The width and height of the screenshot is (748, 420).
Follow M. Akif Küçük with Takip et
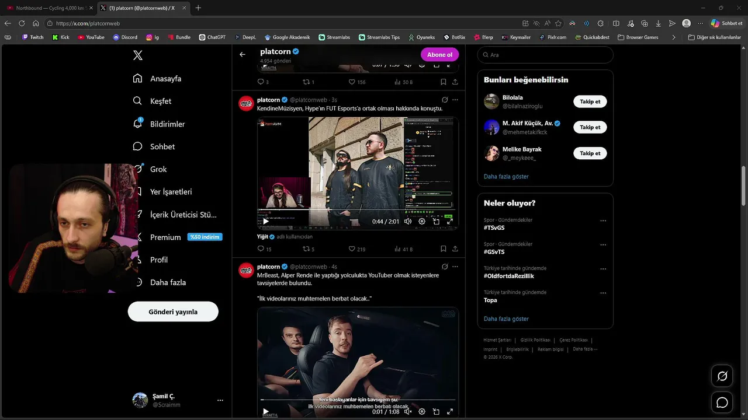(x=590, y=127)
